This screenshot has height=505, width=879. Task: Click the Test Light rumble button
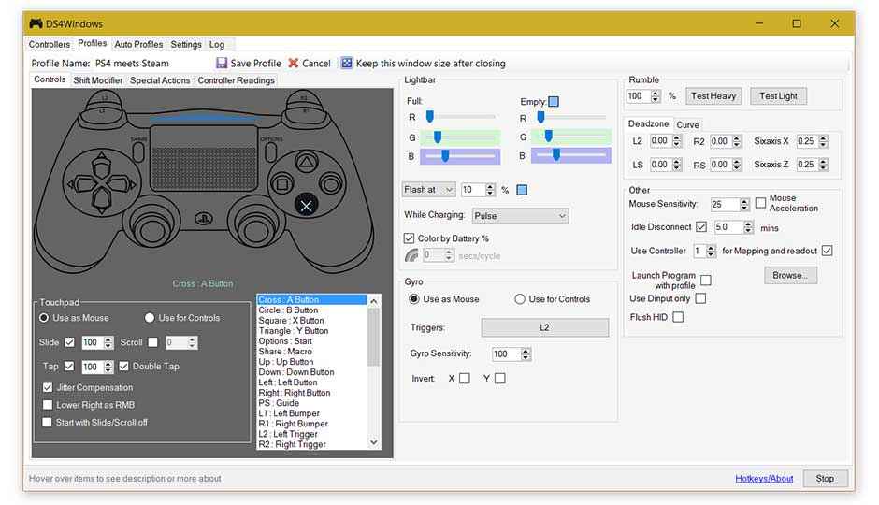pyautogui.click(x=778, y=95)
